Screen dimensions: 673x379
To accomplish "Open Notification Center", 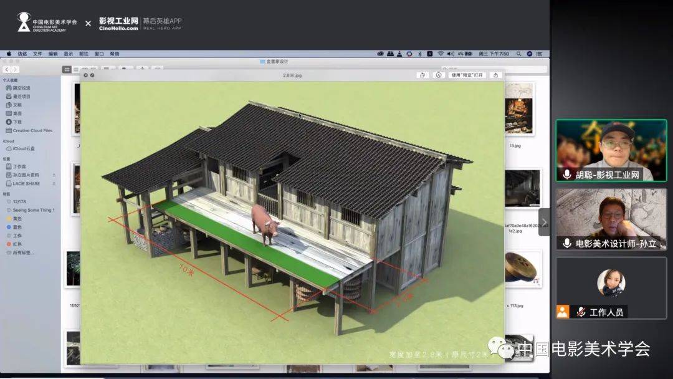I will click(x=540, y=54).
